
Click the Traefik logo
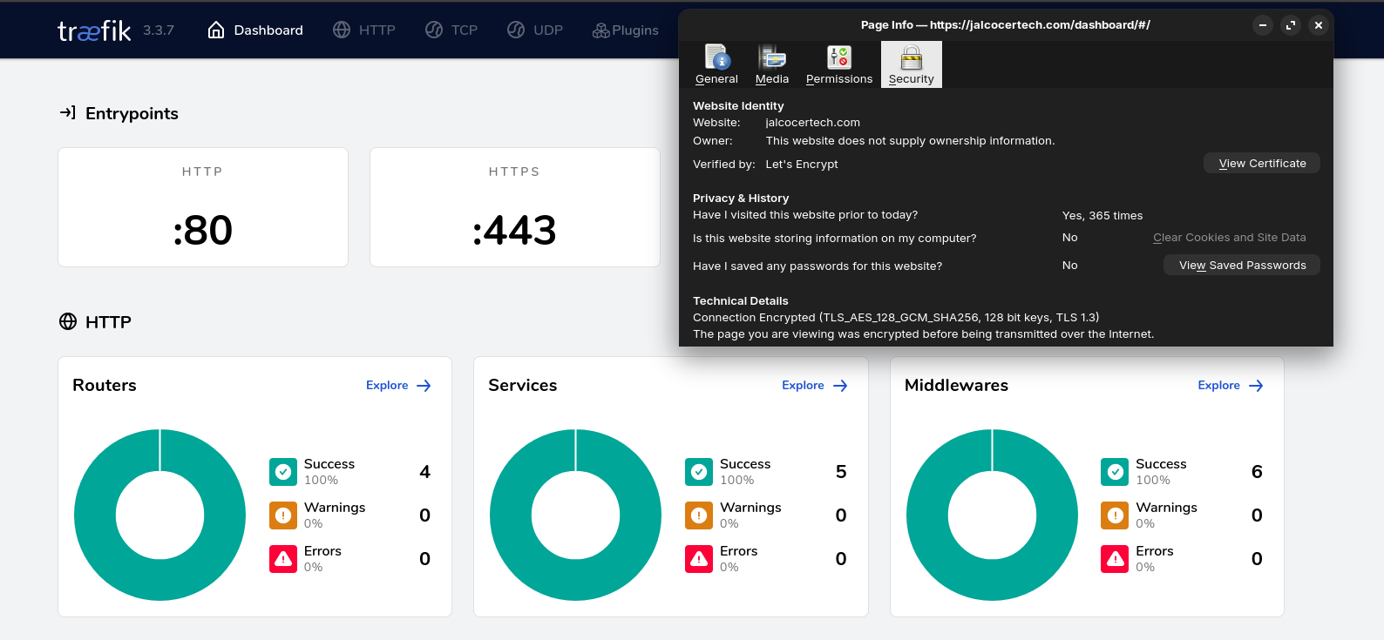click(94, 30)
